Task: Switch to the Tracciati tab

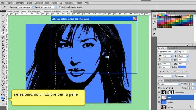Action: click(x=175, y=81)
